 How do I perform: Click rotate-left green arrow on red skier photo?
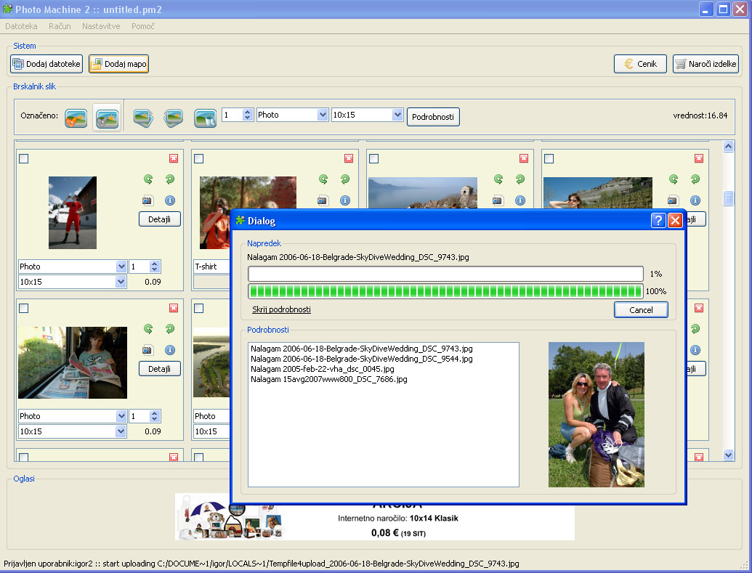pos(148,179)
